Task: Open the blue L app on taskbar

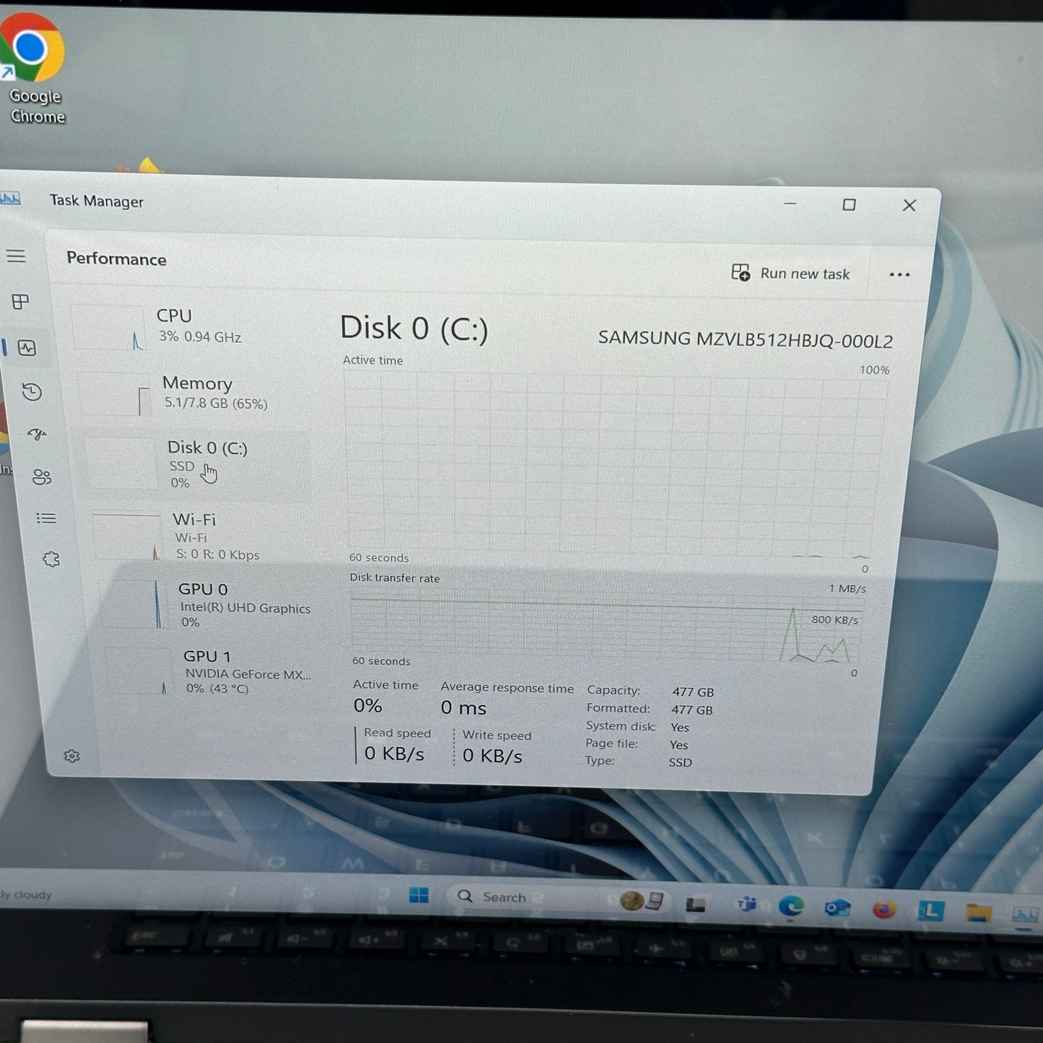Action: click(931, 912)
